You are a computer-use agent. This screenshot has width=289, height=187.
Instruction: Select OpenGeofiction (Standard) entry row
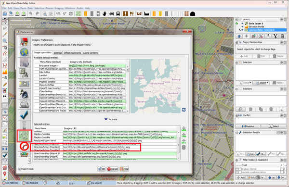(x=105, y=147)
